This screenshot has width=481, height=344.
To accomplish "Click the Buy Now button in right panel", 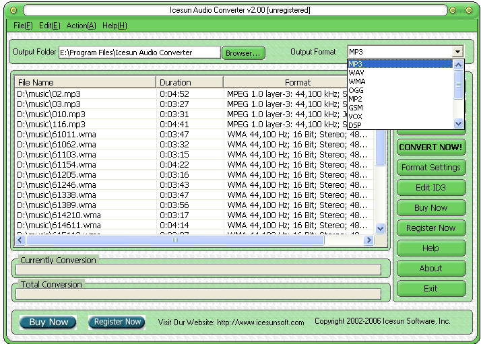I will tap(431, 208).
